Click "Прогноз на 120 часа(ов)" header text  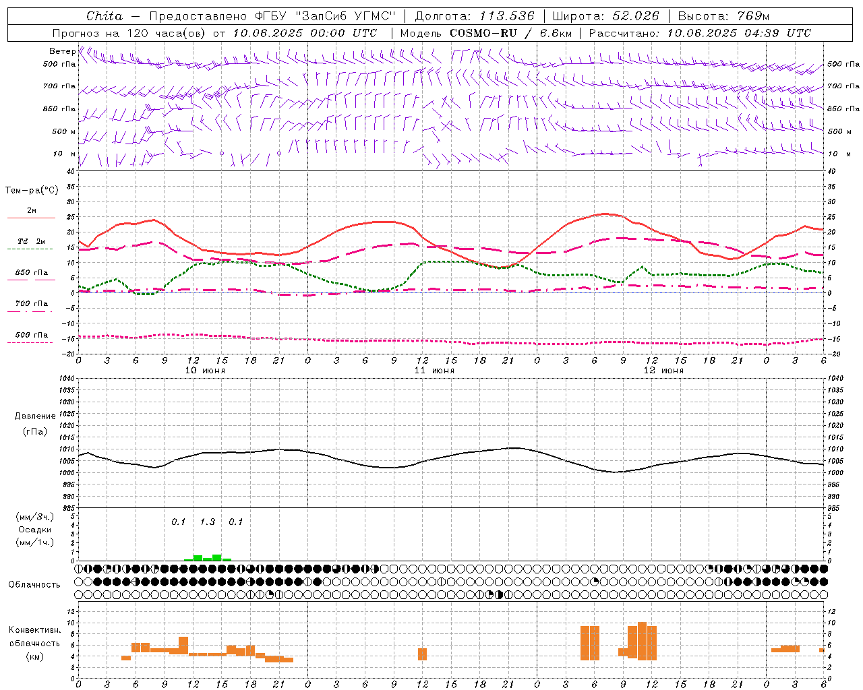129,33
